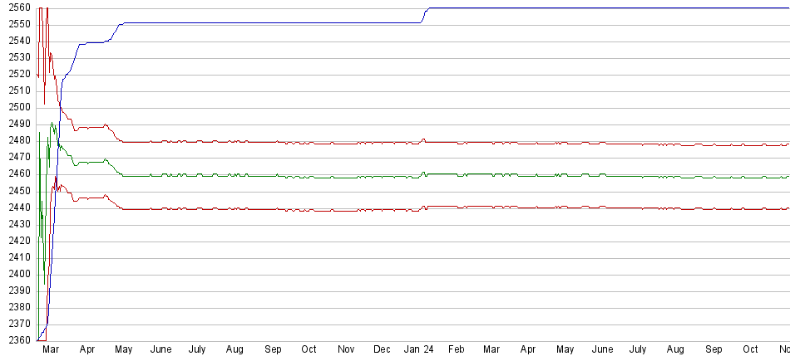This screenshot has height=361, width=790.
Task: Click the blue line plateau above October
Action: point(309,22)
